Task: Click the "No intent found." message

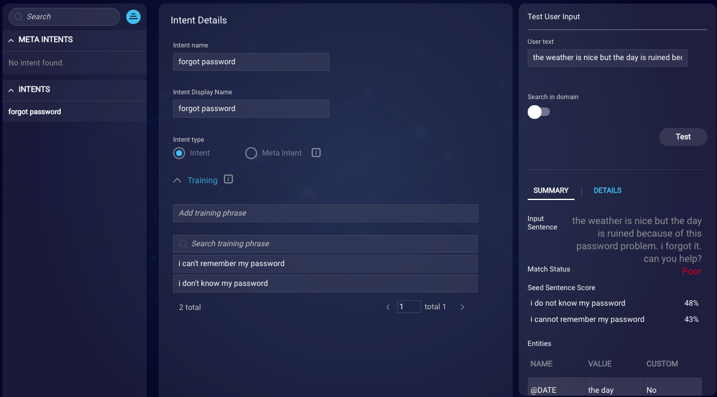Action: [x=36, y=63]
